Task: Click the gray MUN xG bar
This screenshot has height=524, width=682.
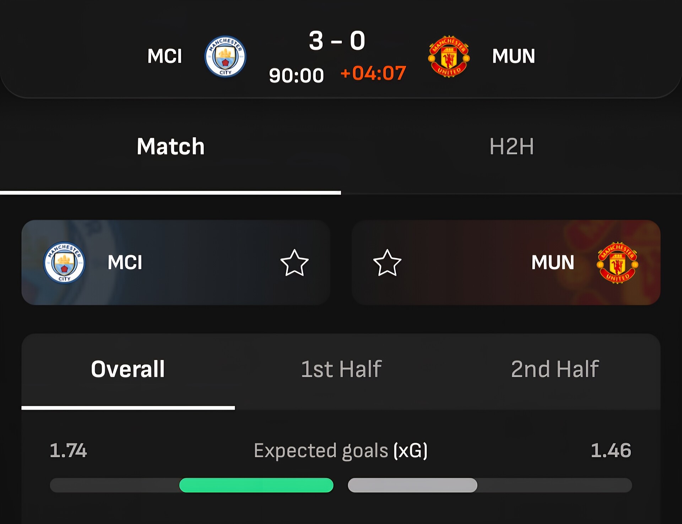Action: point(412,485)
